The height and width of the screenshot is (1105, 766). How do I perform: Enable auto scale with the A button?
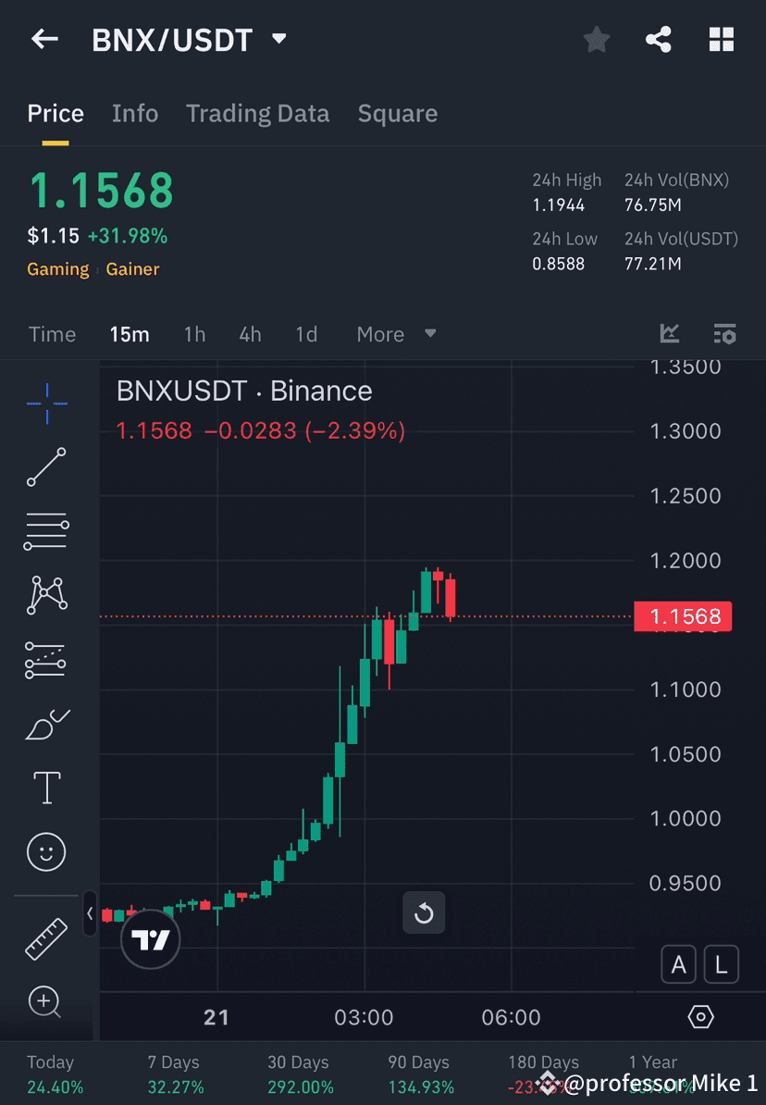point(678,964)
